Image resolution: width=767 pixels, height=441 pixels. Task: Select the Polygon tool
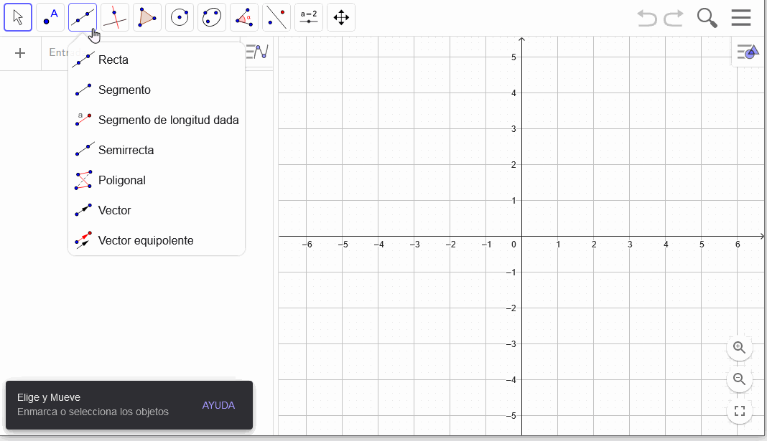(147, 18)
